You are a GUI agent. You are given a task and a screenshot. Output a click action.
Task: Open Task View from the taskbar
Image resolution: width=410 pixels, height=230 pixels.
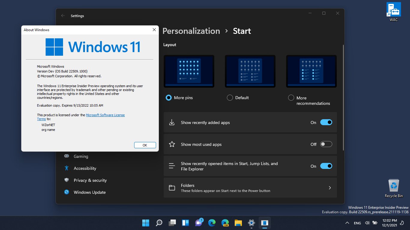(172, 223)
